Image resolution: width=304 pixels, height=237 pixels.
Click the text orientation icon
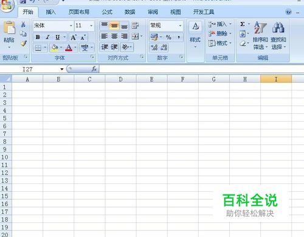[x=125, y=47]
